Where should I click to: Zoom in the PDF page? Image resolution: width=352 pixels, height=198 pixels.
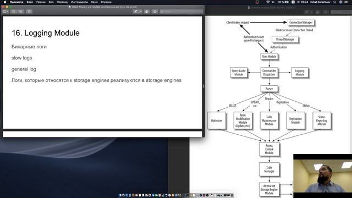[x=21, y=12]
